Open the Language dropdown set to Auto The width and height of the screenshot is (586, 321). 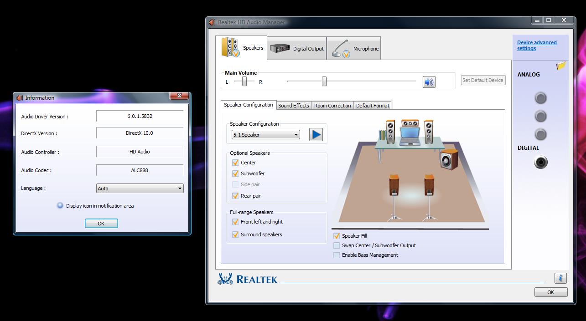[140, 188]
